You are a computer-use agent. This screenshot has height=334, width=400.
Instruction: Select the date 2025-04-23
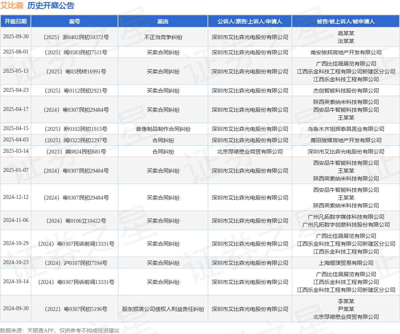(16, 90)
